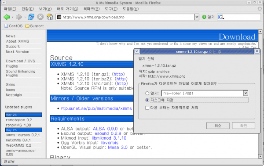Open Sound Enhancing Plugins sidebar link
This screenshot has height=166, width=264.
[21, 73]
